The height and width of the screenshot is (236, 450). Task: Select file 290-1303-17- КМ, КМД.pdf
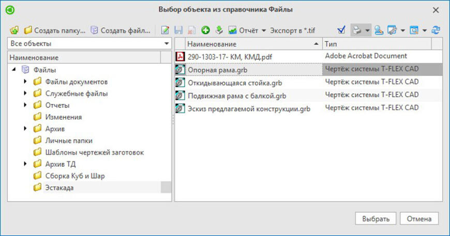(x=230, y=57)
